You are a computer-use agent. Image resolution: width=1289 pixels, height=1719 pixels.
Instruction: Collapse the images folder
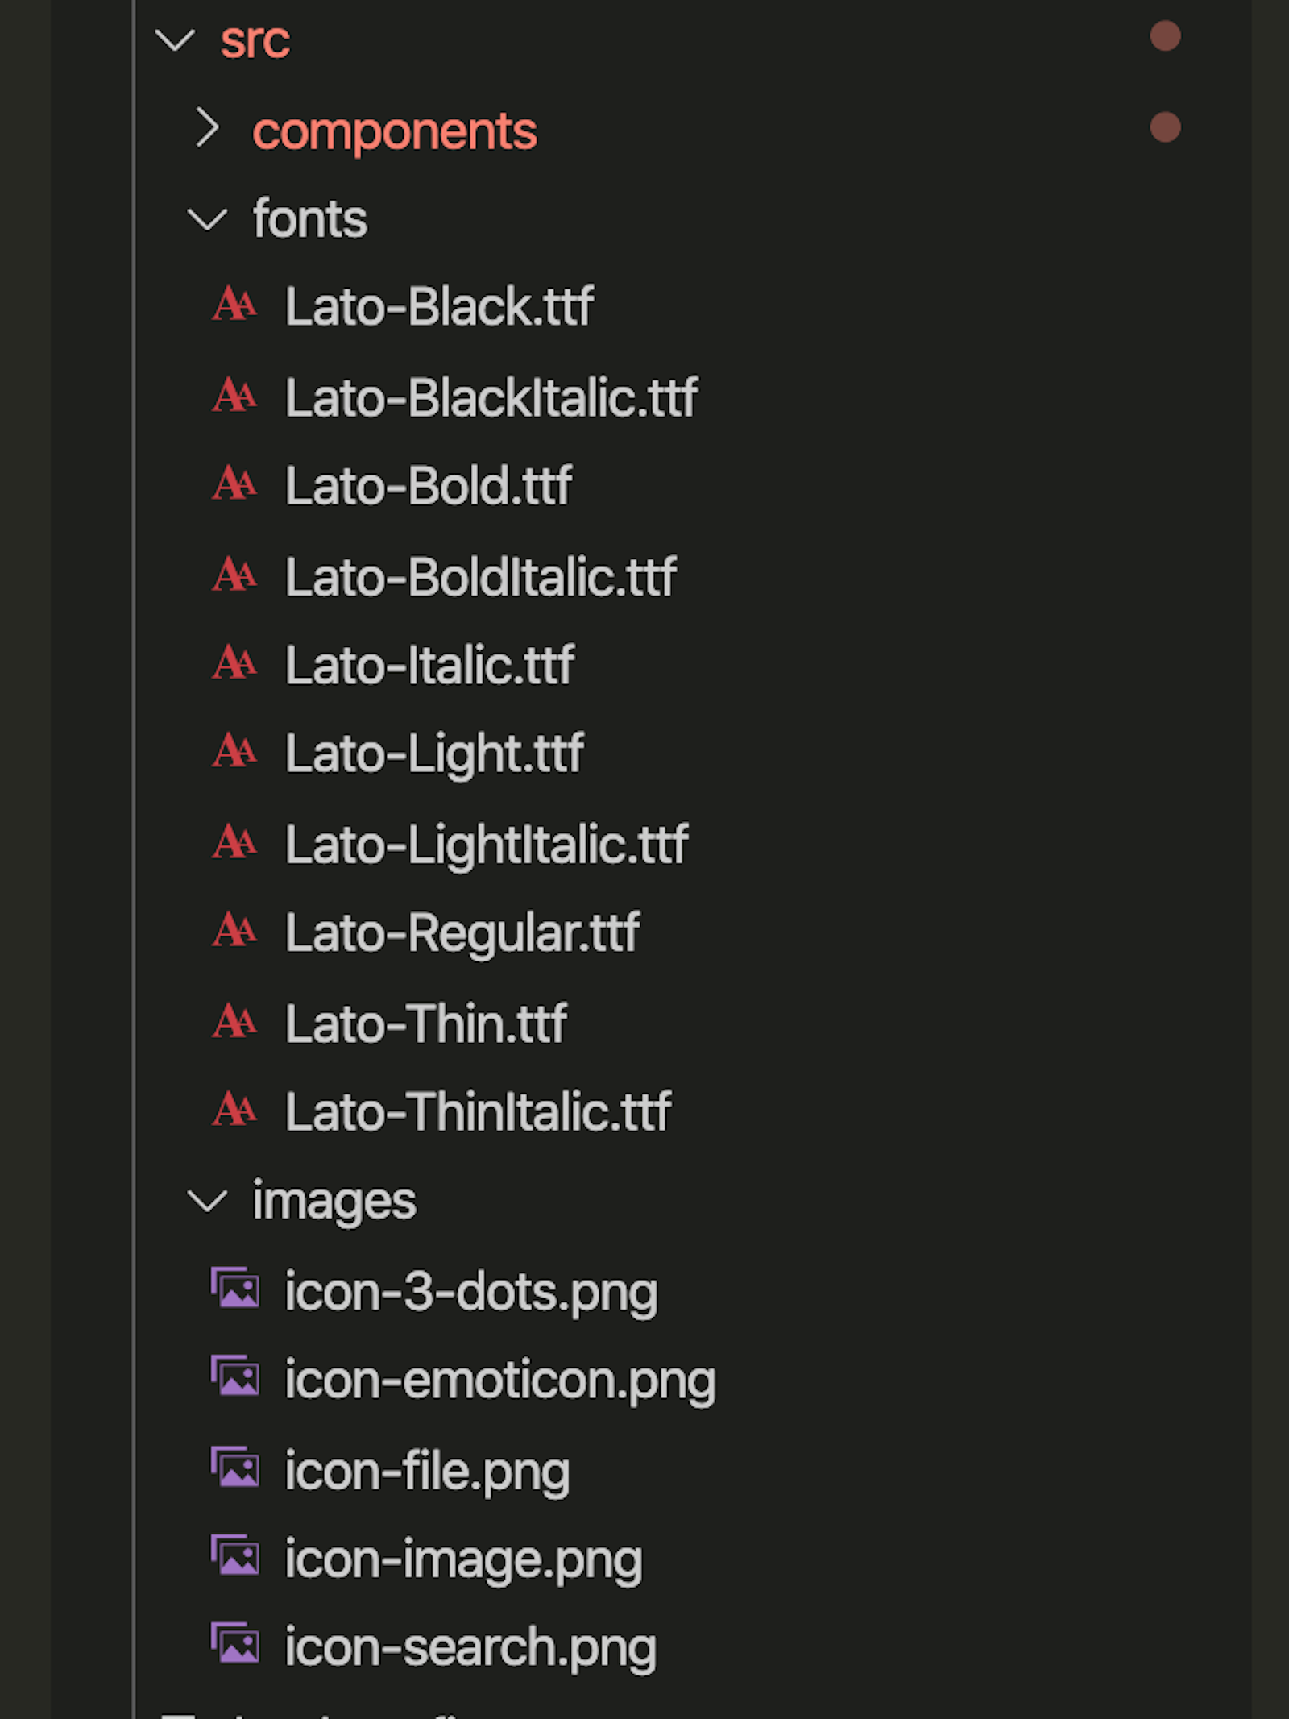click(x=208, y=1201)
